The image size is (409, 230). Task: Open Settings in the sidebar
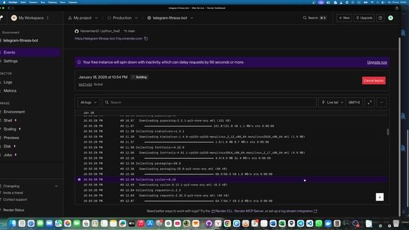pos(11,61)
